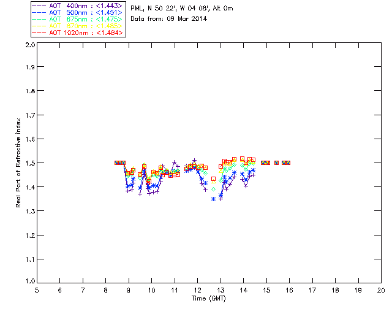Click the lowest blue asterisk marker near 1.35
The image size is (392, 314).
[x=213, y=199]
